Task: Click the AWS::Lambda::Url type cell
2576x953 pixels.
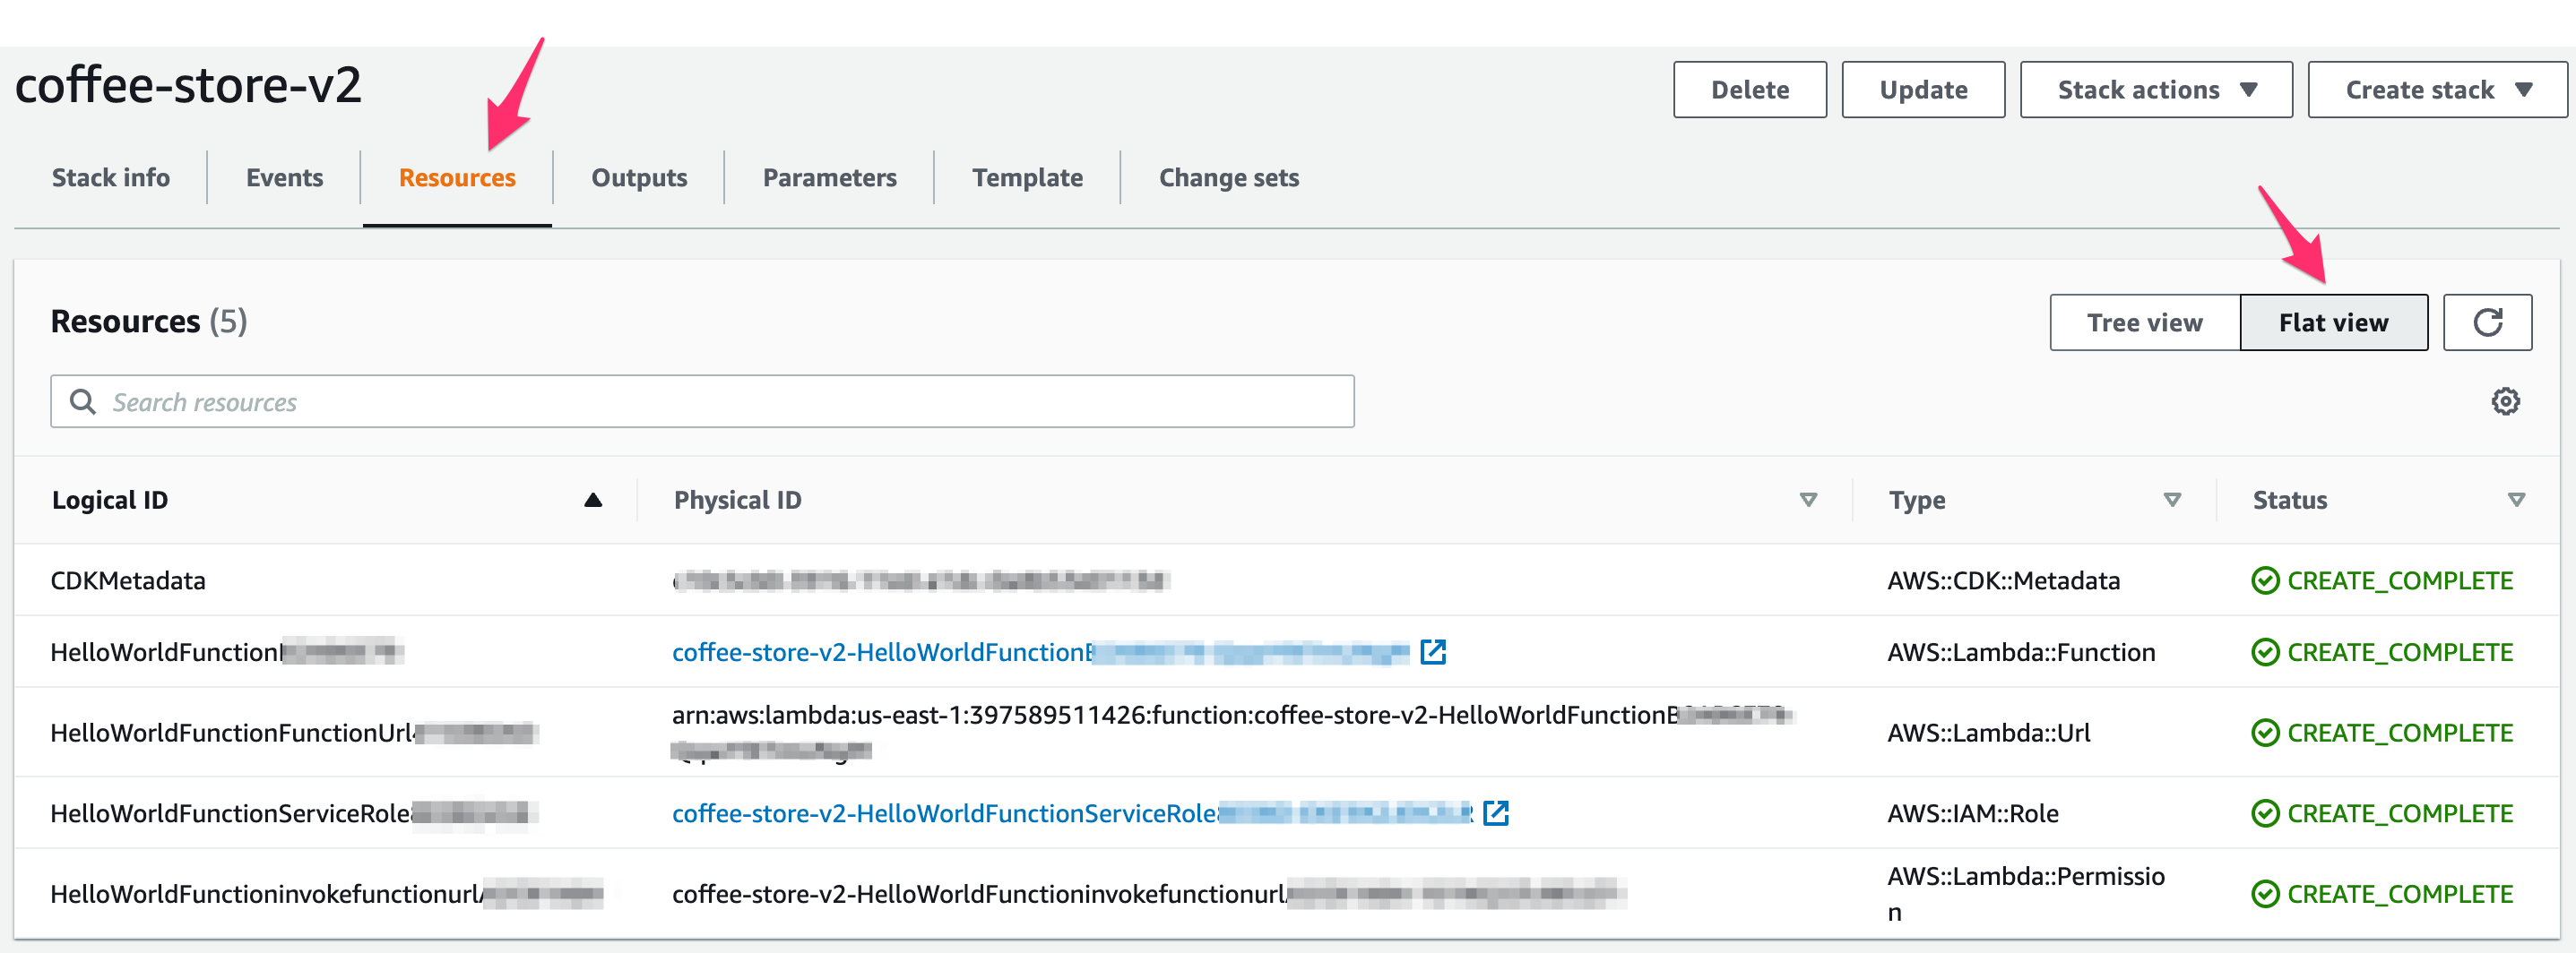Action: (x=1988, y=733)
